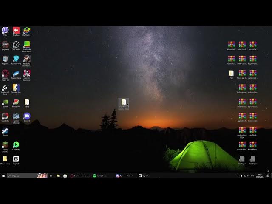Select the sodium-fab archive file
272x204 pixels.
point(253,89)
